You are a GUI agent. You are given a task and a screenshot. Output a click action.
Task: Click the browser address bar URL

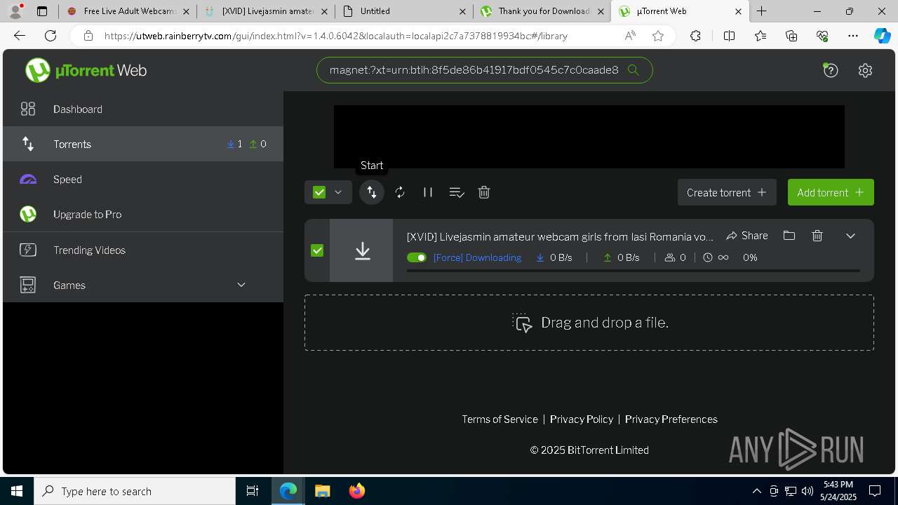pos(336,36)
